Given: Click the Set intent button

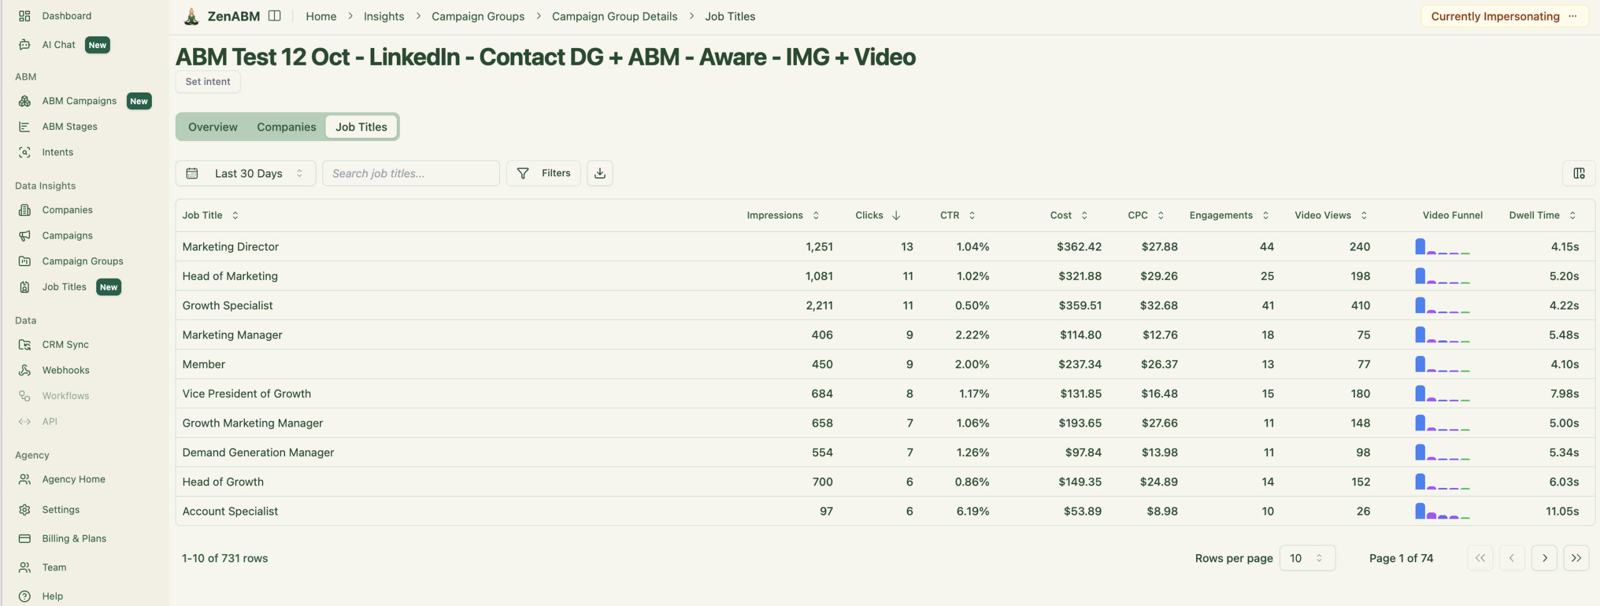Looking at the screenshot, I should tap(207, 82).
